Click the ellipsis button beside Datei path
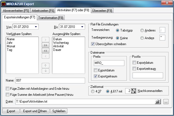This screenshot has width=174, height=116. pyautogui.click(x=166, y=102)
